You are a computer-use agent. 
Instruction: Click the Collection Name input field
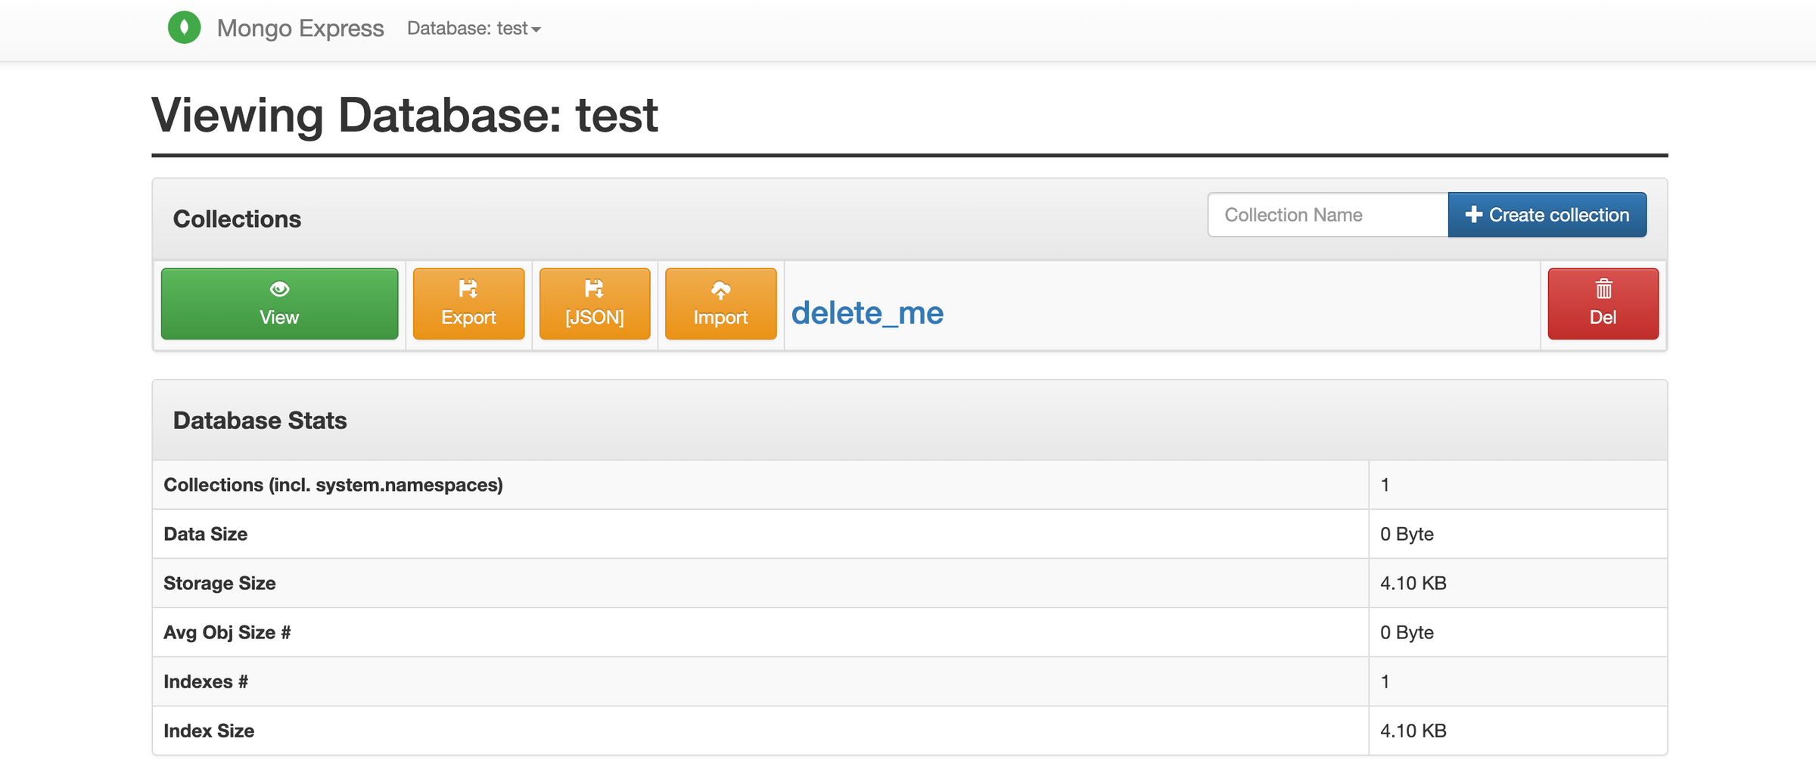(1326, 214)
